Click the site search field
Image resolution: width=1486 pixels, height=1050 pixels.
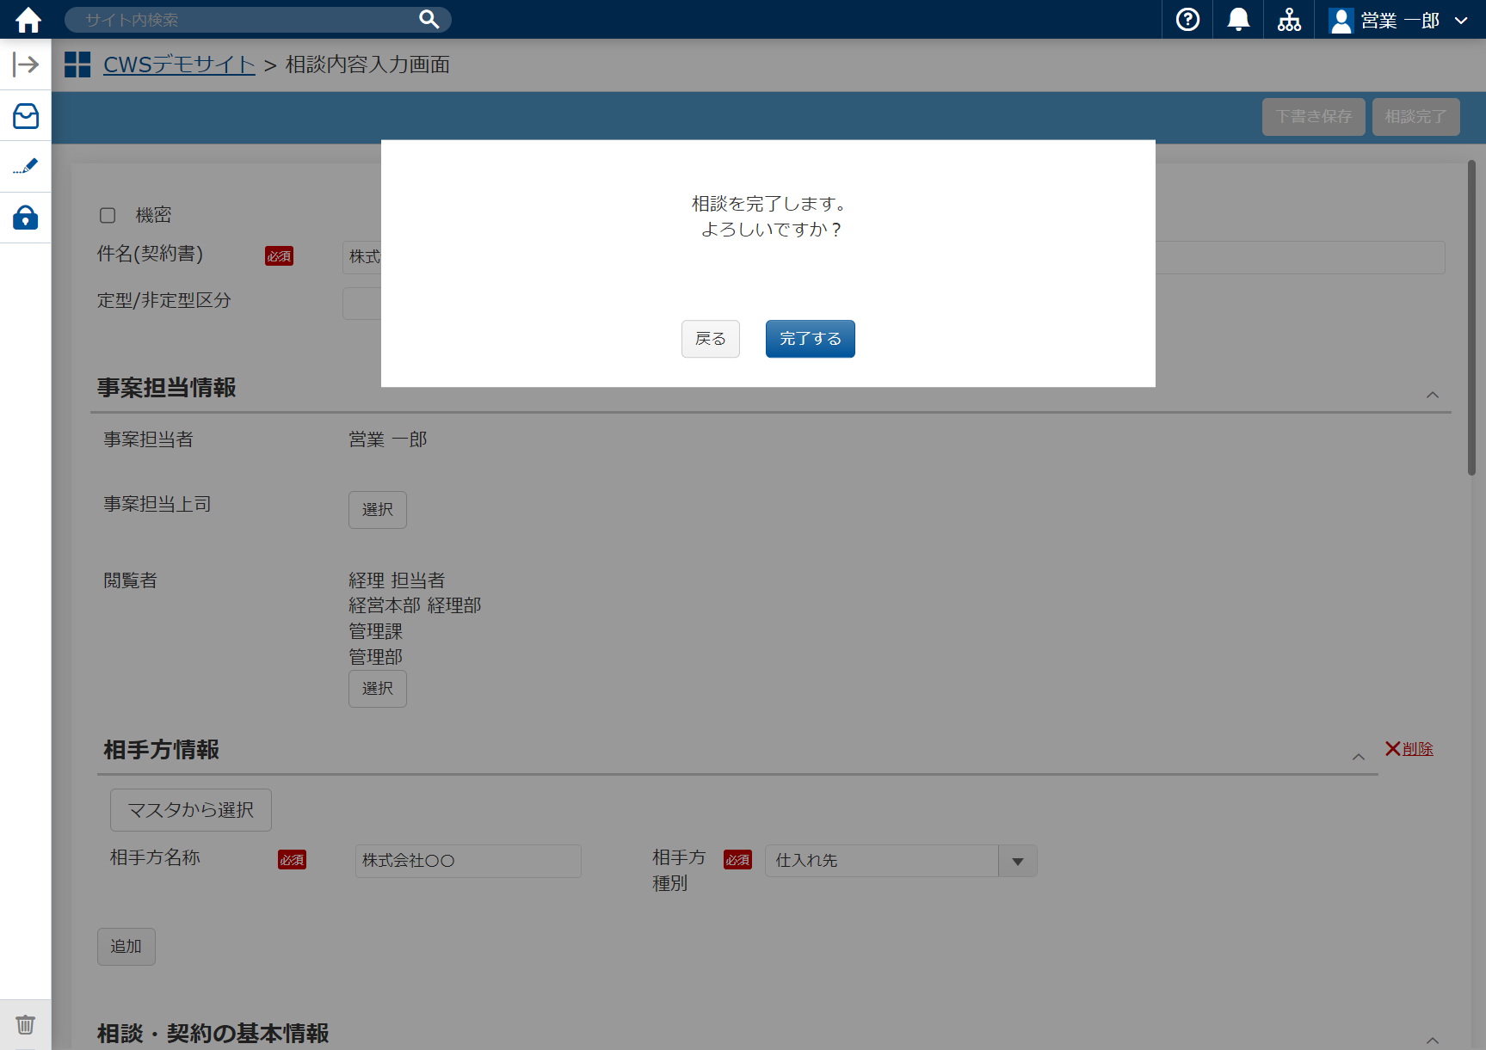245,20
